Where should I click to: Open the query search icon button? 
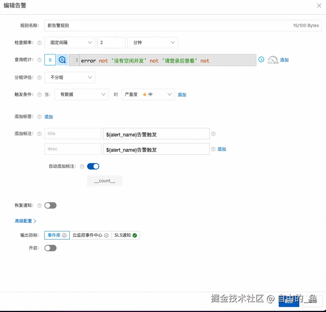pos(62,60)
